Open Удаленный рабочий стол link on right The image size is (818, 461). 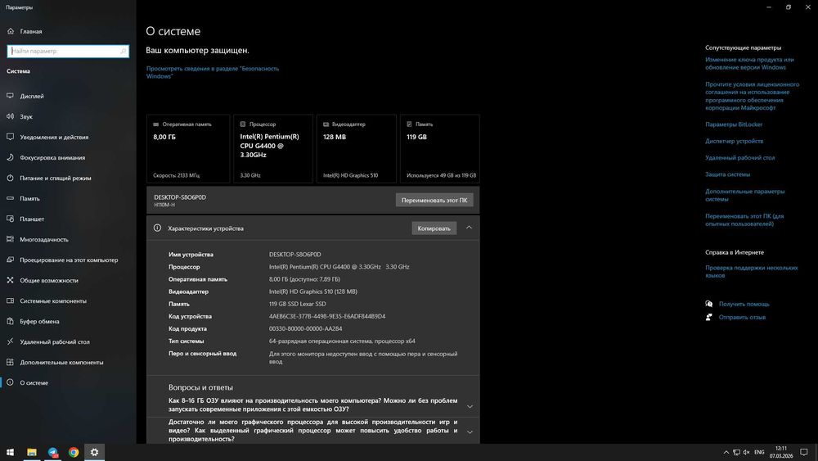tap(739, 158)
